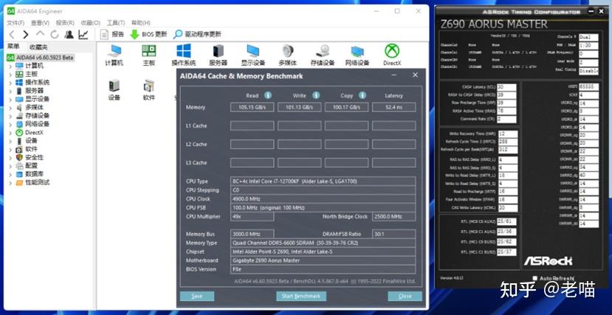Viewport: 612px width, 315px height.
Task: Open the 工具(T) menu
Action: (116, 23)
